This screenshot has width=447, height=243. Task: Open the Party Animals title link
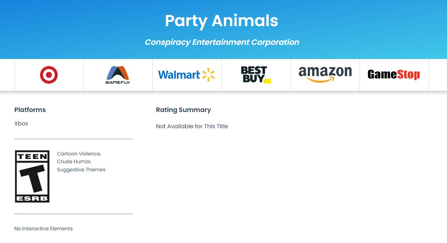[221, 21]
